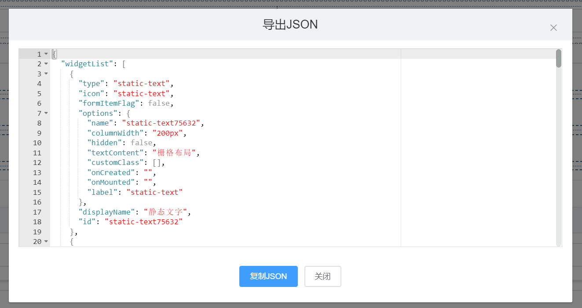
Task: Click the editor vertical scrollbar thumb
Action: (x=559, y=58)
